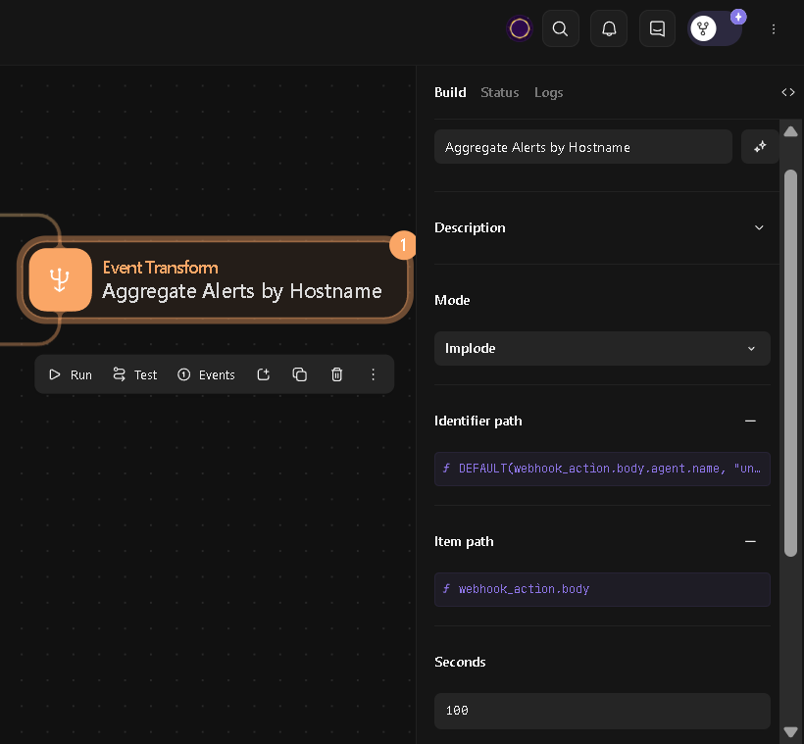This screenshot has width=804, height=744.
Task: Click the Event Transform node icon
Action: (x=60, y=279)
